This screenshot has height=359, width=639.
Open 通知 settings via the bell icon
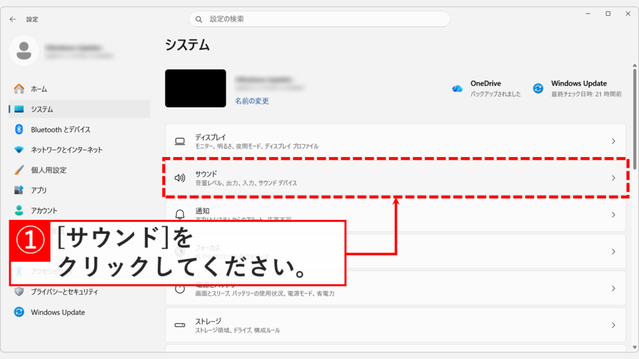179,214
